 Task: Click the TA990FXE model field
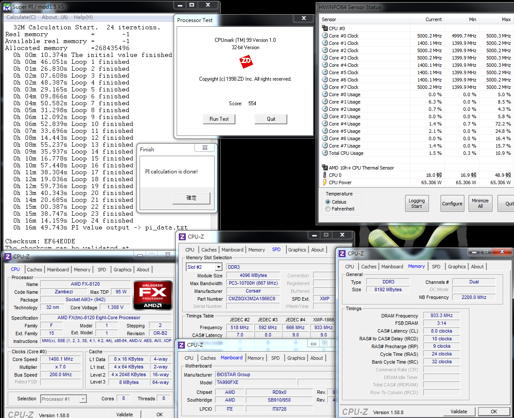tap(256, 382)
